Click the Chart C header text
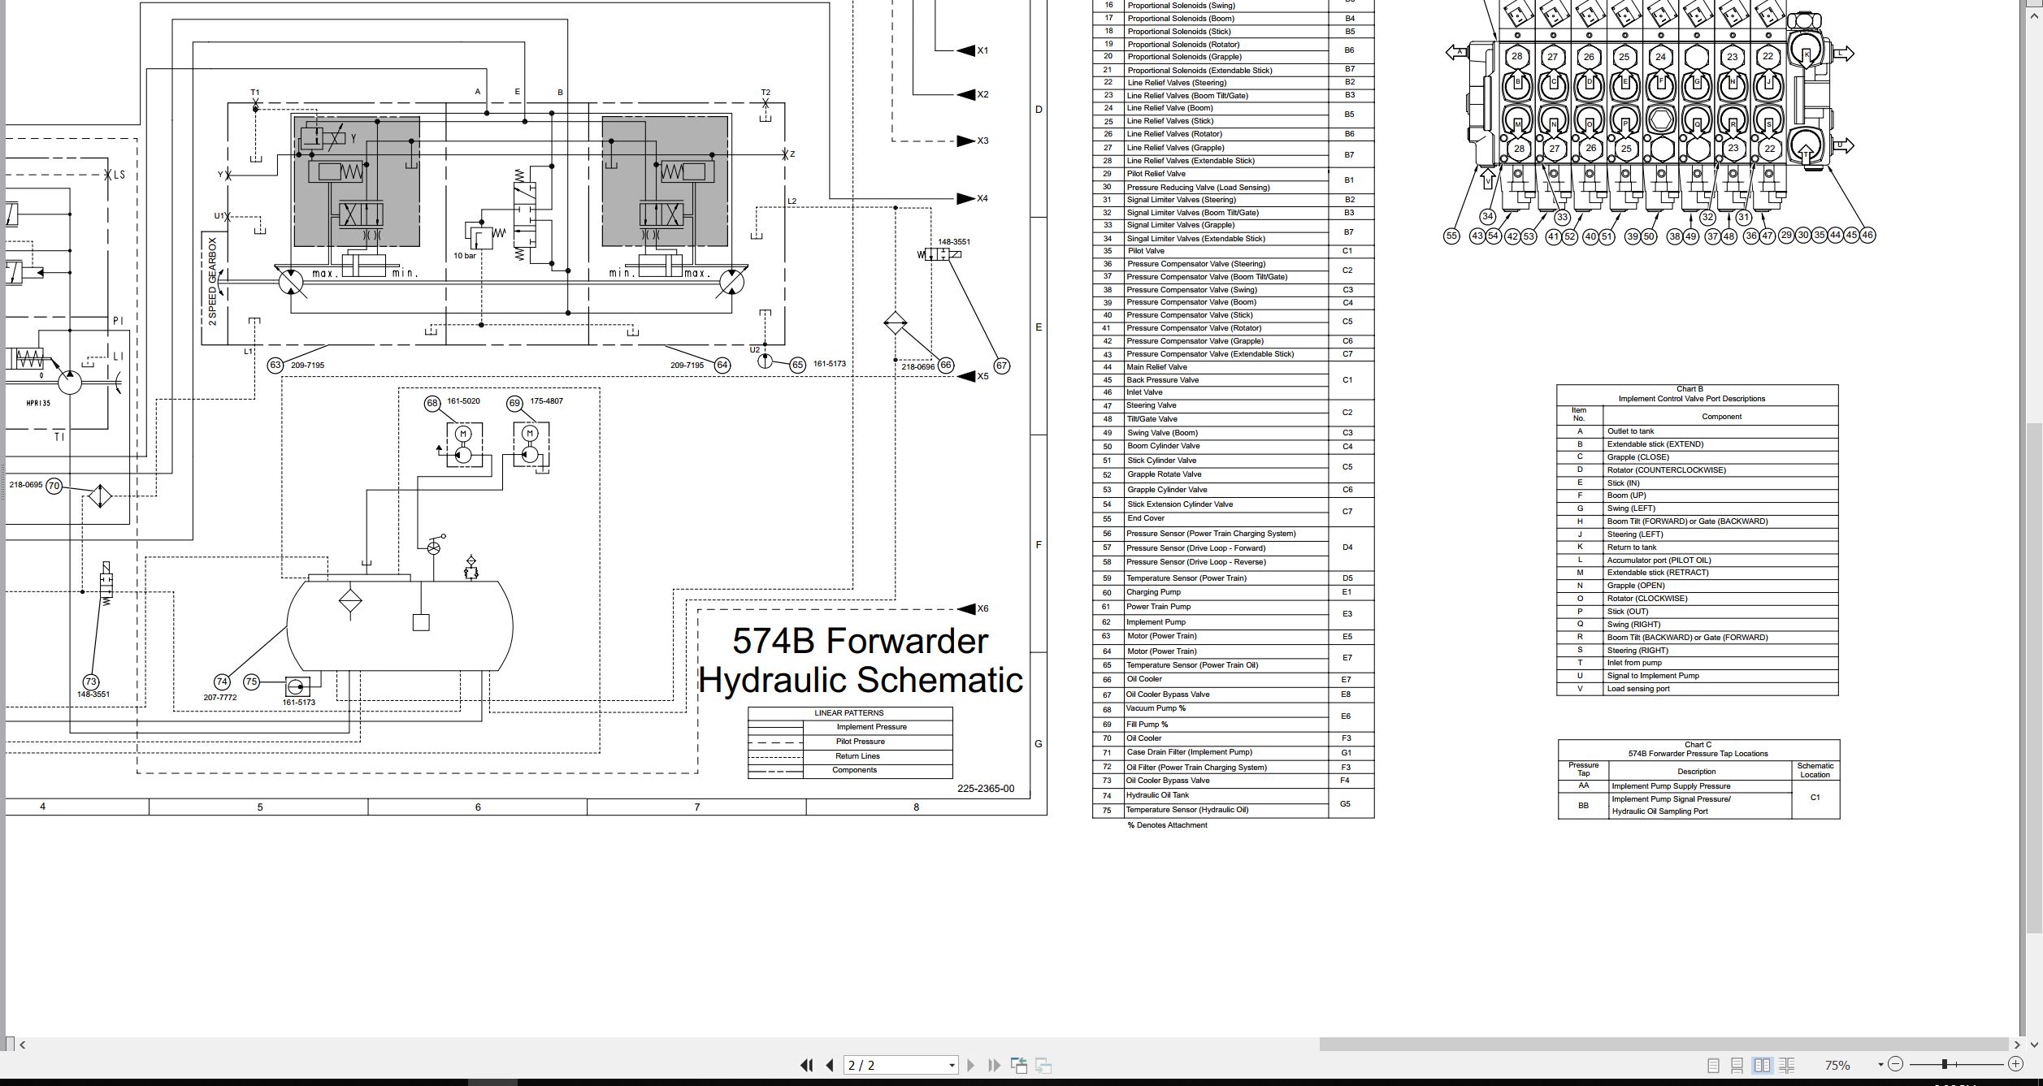The image size is (2043, 1086). 1698,745
